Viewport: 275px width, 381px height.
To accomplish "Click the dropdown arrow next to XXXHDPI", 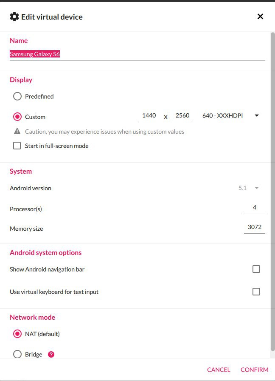I will [257, 116].
